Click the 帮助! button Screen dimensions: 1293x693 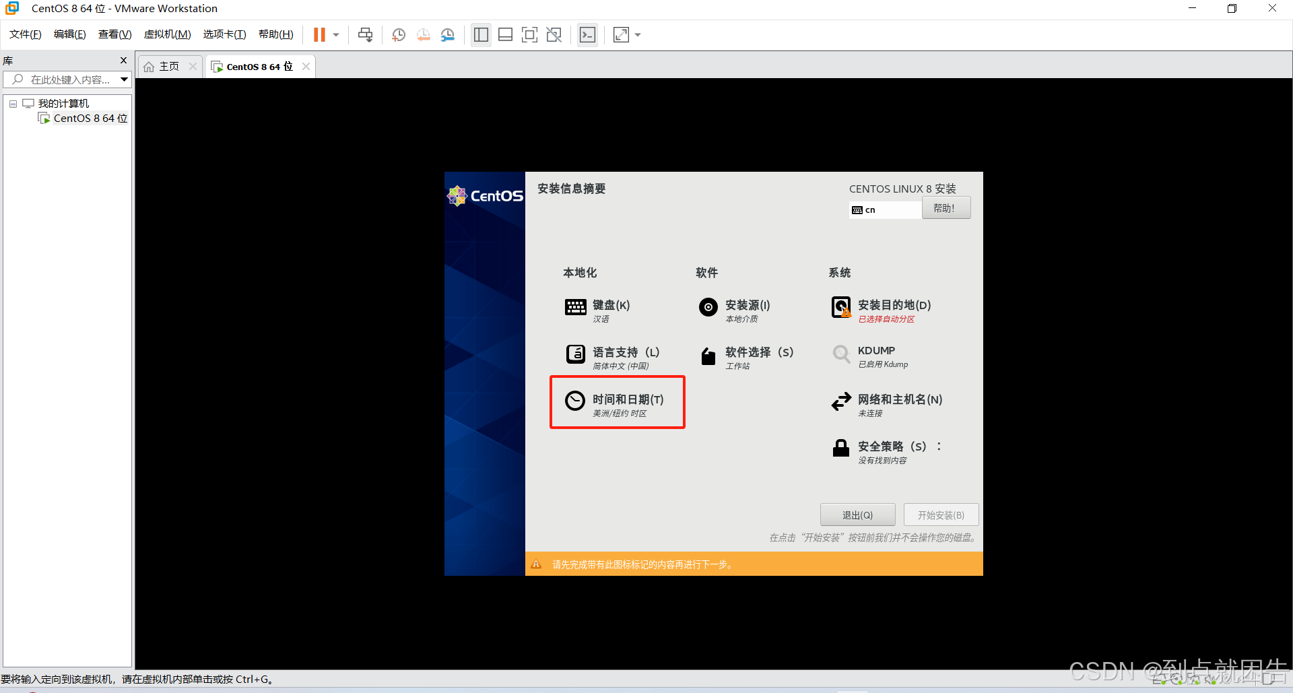point(946,208)
